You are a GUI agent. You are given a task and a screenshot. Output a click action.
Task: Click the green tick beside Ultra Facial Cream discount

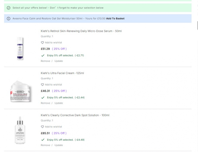click(43, 98)
